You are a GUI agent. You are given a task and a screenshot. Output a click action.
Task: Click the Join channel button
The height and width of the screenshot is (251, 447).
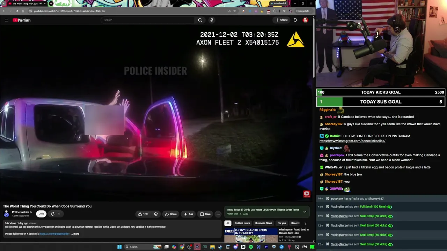(x=41, y=214)
